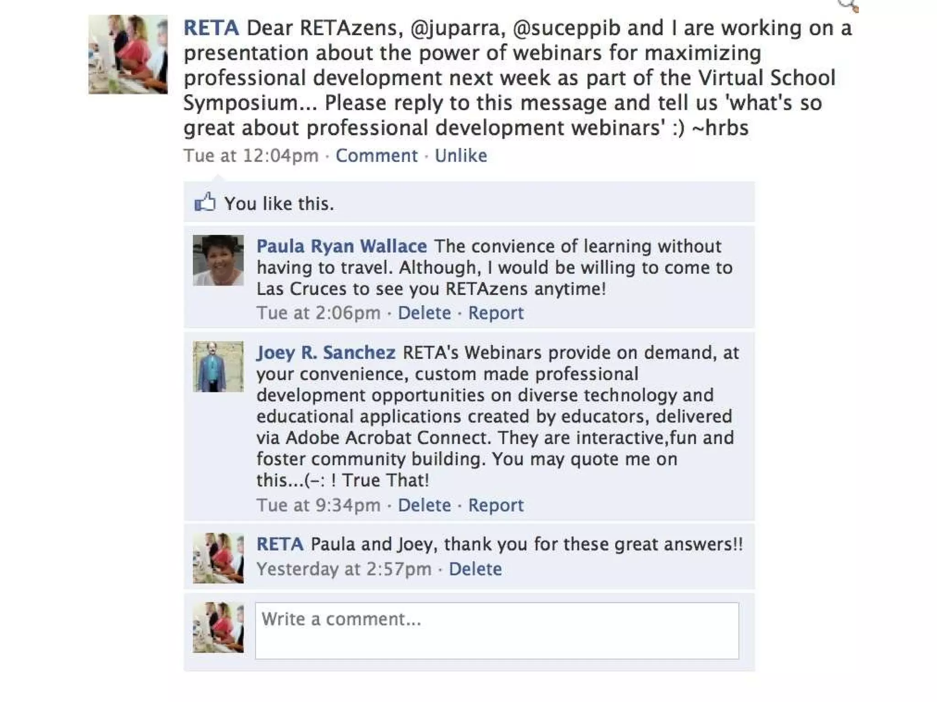
Task: Report Joey R. Sanchez's comment
Action: click(x=495, y=505)
